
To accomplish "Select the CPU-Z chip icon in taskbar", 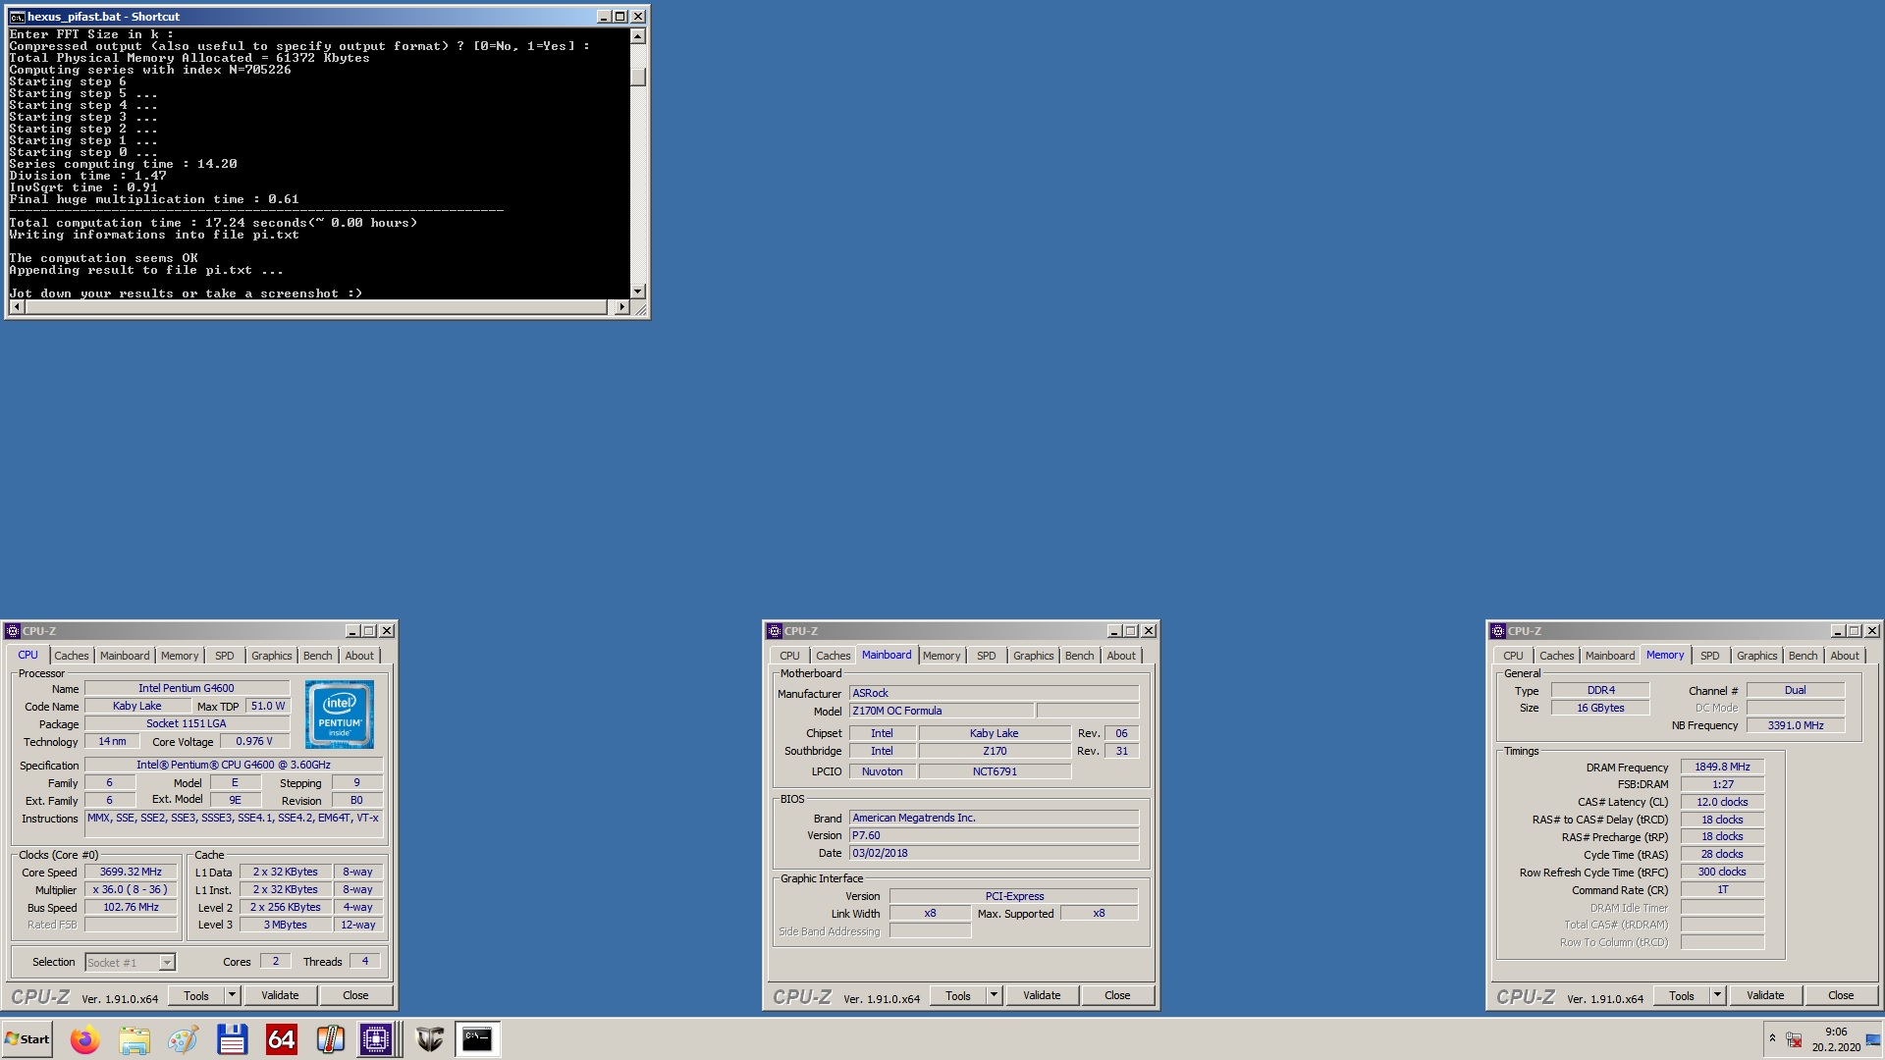I will point(376,1039).
